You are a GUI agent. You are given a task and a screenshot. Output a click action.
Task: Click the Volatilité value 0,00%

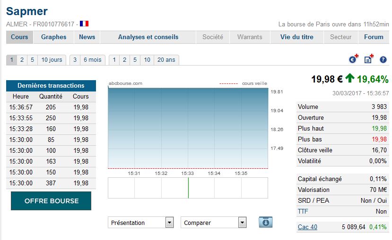click(x=378, y=161)
